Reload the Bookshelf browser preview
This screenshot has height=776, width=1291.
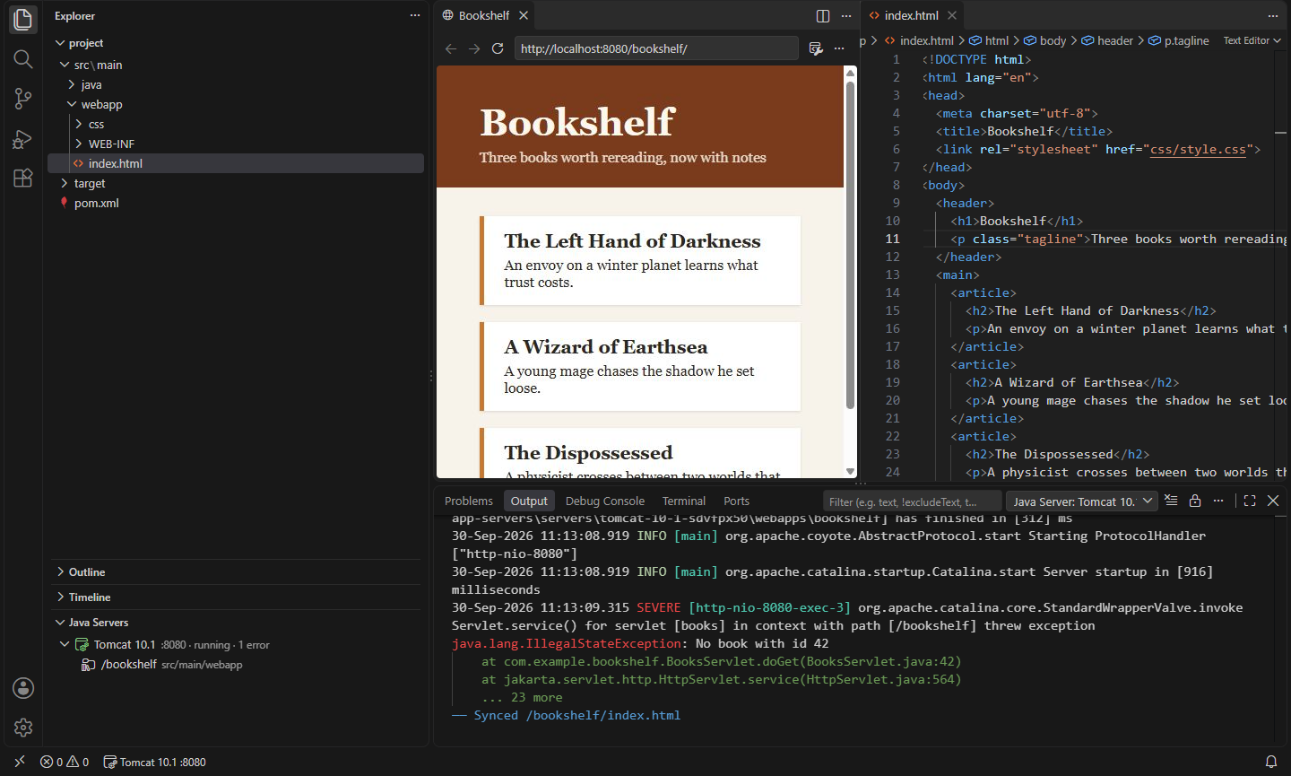(498, 48)
